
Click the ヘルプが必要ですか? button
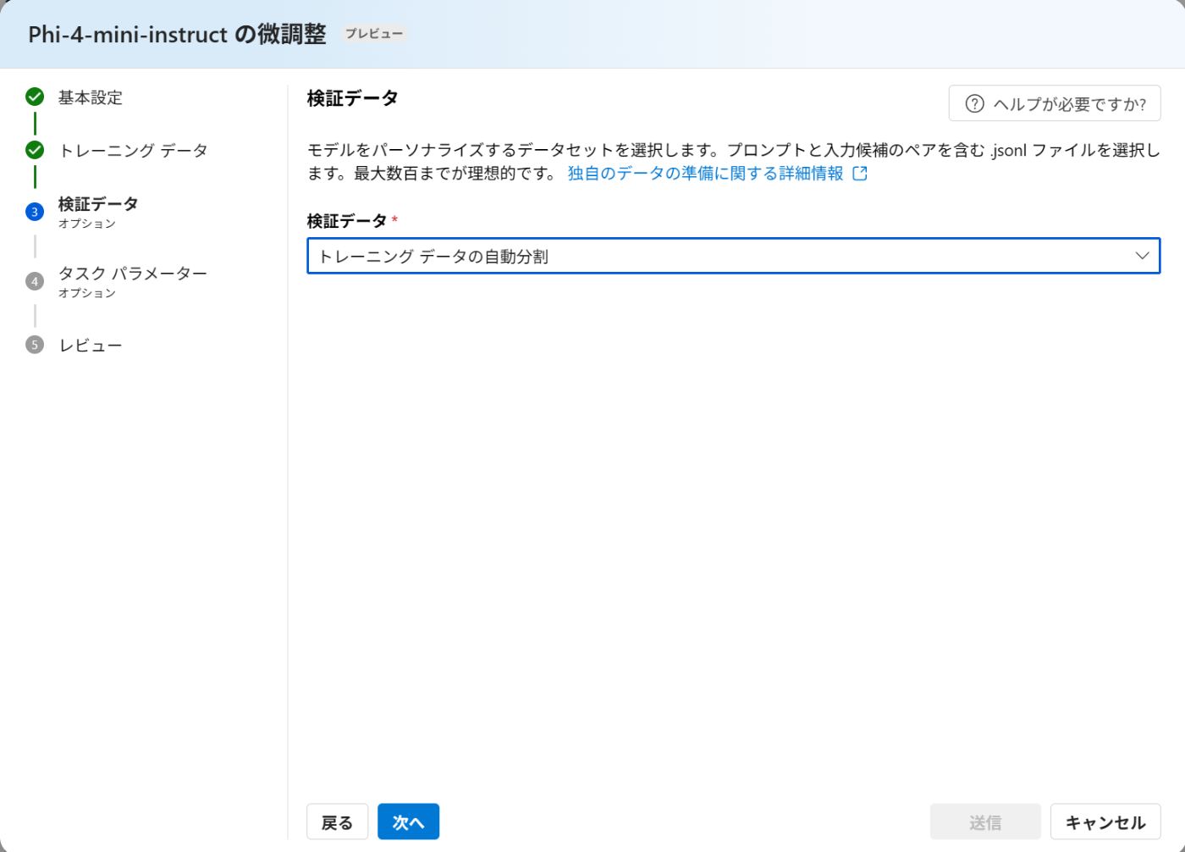(x=1055, y=103)
